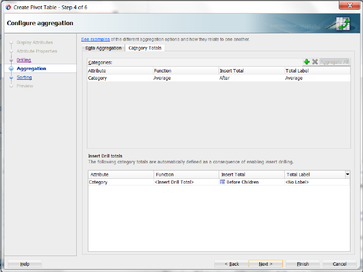Click the Before Children table icon
Viewport: 363px width, 272px height.
[x=222, y=182]
